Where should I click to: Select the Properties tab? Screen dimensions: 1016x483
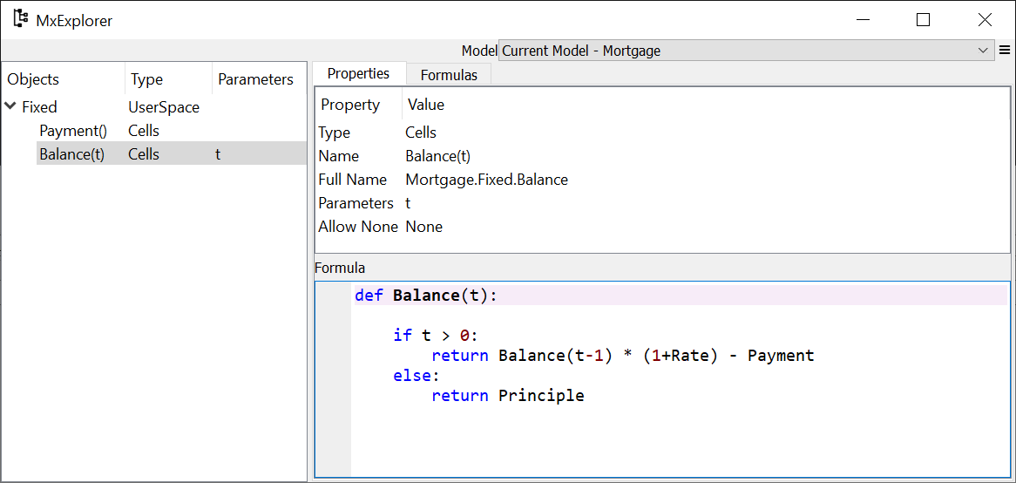point(358,74)
